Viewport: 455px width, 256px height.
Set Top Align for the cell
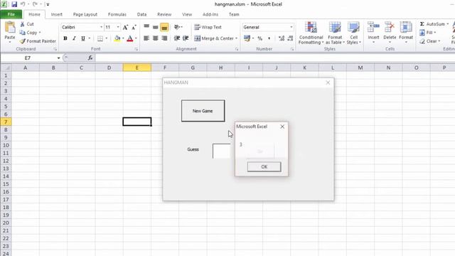146,27
